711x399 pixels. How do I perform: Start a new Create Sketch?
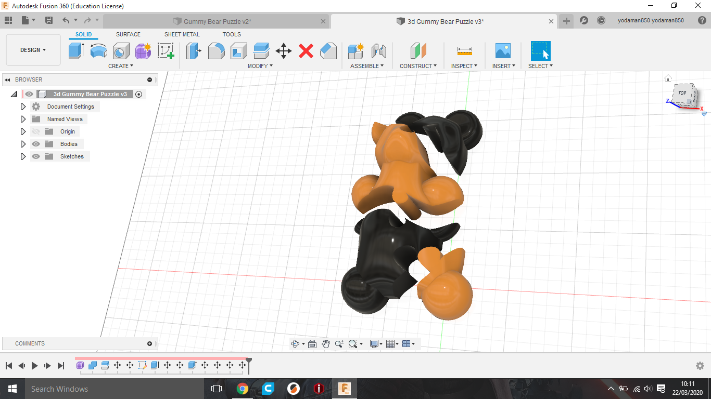click(x=166, y=51)
